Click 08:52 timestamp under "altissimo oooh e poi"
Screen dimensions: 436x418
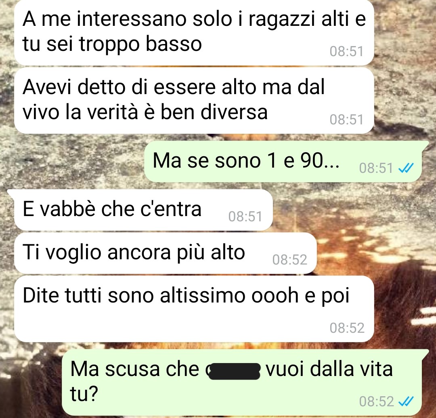tap(347, 328)
